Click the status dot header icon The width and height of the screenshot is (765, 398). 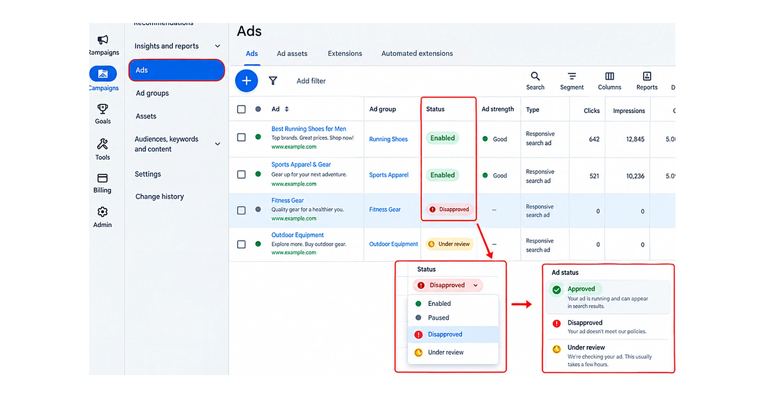[x=258, y=109]
